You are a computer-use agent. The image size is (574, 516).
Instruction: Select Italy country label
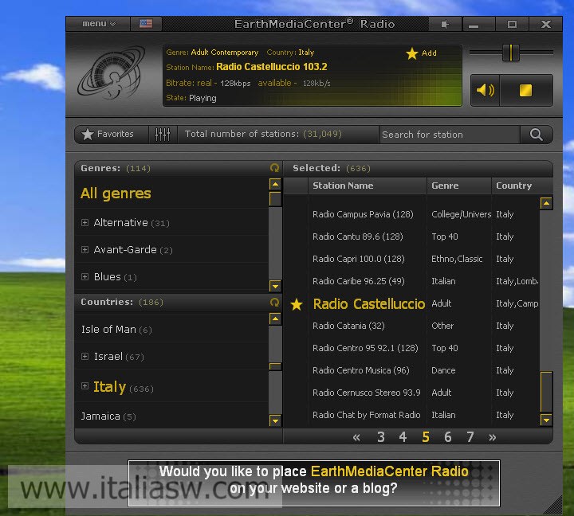(109, 386)
